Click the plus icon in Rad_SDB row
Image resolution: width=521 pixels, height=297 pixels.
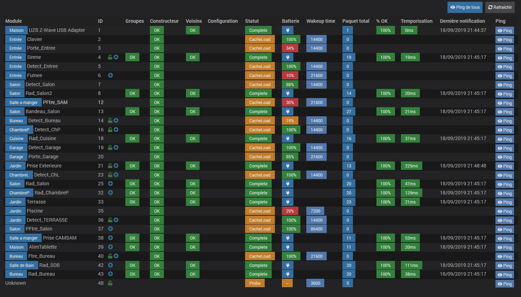point(110,265)
